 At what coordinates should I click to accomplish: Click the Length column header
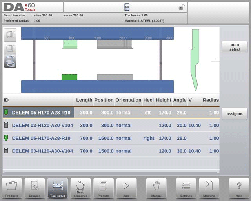[84, 100]
